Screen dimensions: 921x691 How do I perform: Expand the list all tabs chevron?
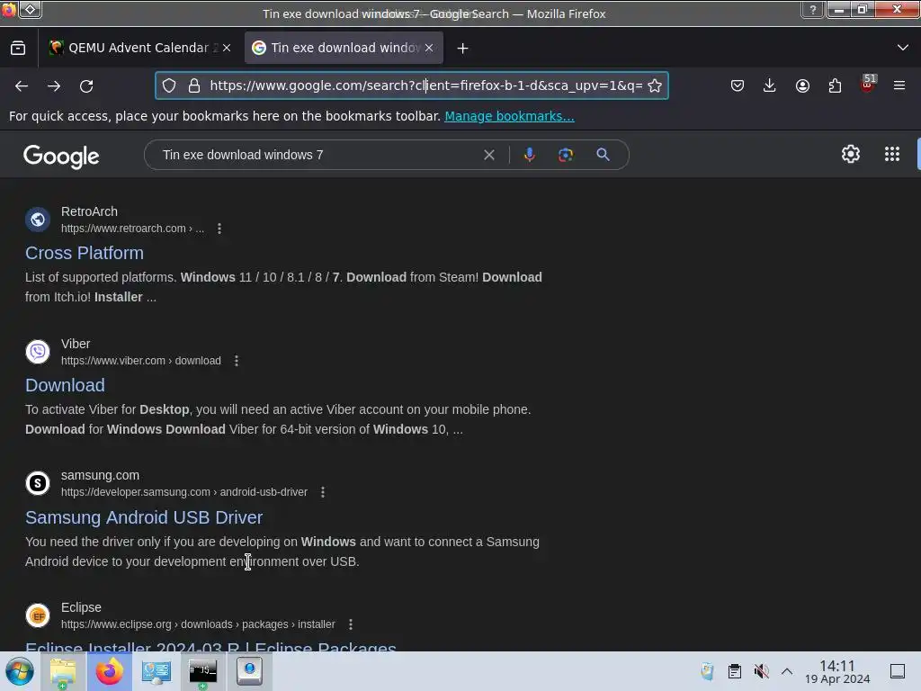[903, 48]
